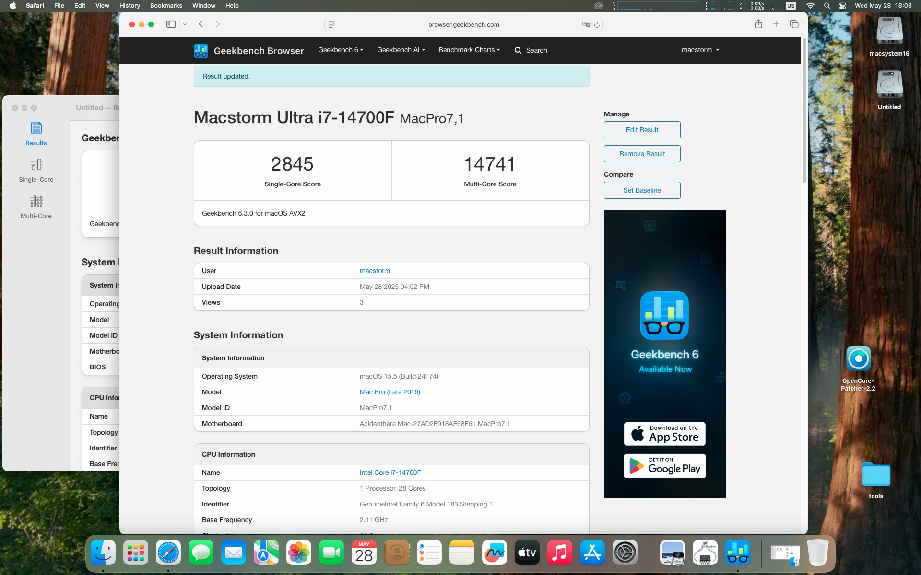Select Single-Core icon in Geekbench sidebar
The width and height of the screenshot is (921, 575).
(36, 165)
